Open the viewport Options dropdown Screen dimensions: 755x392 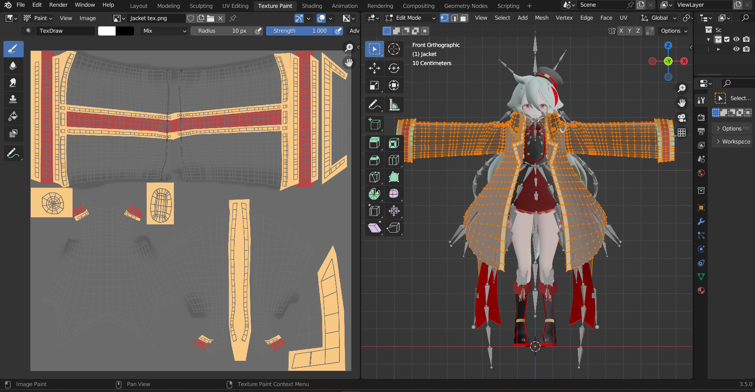pyautogui.click(x=674, y=31)
